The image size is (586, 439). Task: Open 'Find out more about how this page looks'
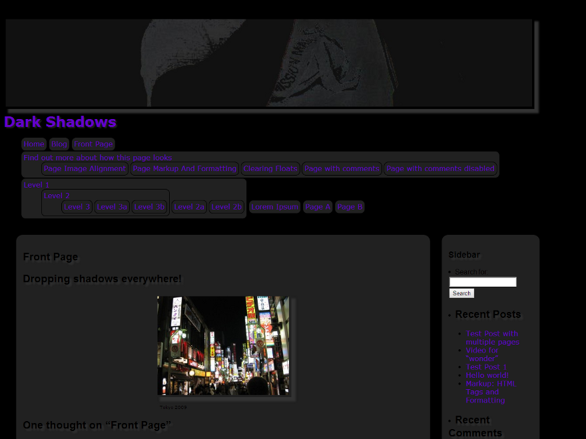click(97, 158)
